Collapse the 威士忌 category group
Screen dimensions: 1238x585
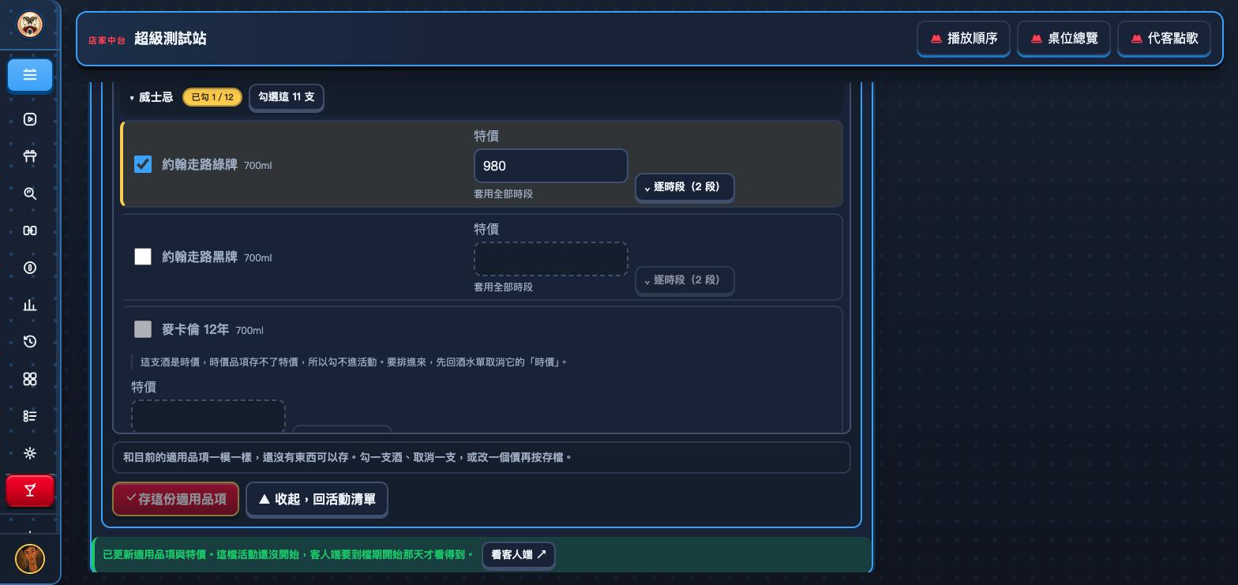pos(152,97)
